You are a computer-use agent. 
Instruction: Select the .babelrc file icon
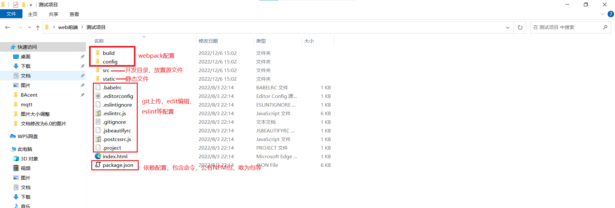[x=98, y=87]
